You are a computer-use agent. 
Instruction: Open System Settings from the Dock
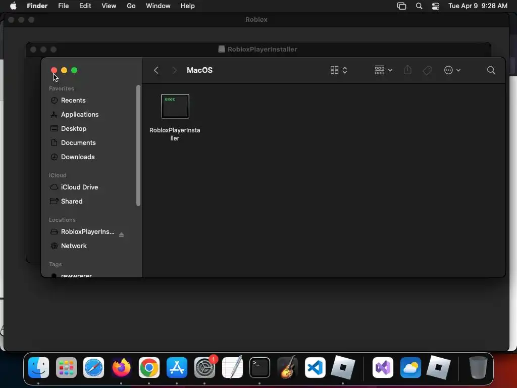204,368
